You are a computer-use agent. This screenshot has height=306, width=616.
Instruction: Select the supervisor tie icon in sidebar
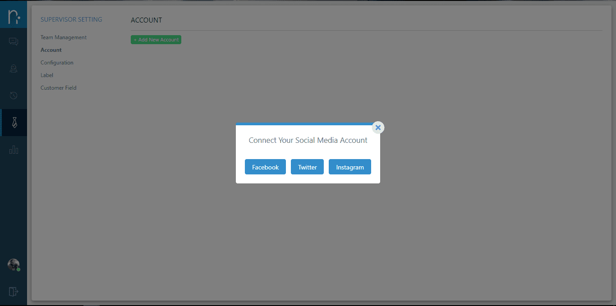14,122
